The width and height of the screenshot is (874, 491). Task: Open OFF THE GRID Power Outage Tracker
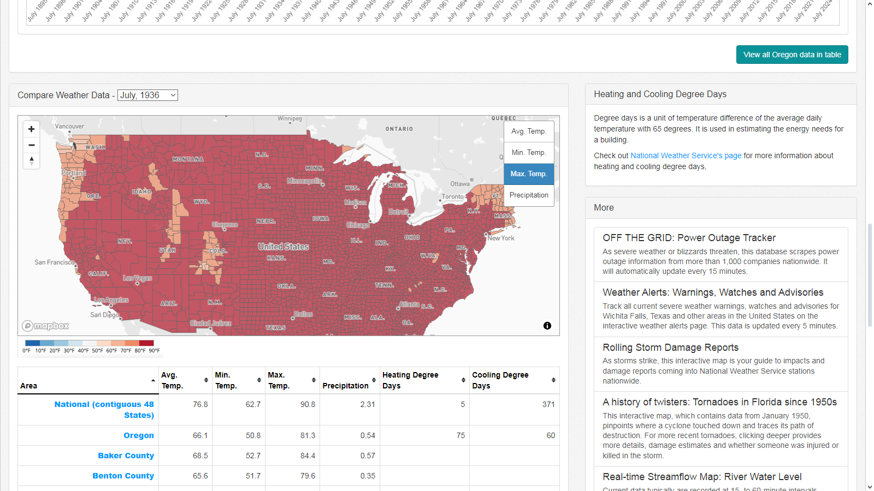(x=689, y=238)
